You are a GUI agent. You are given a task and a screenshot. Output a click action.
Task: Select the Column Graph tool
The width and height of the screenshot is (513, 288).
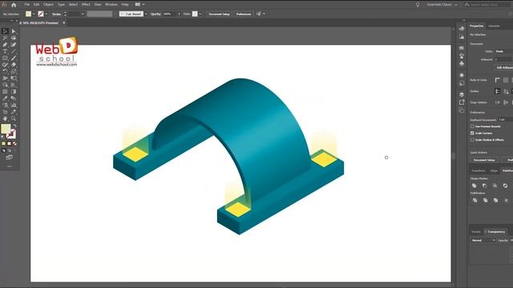(14, 105)
